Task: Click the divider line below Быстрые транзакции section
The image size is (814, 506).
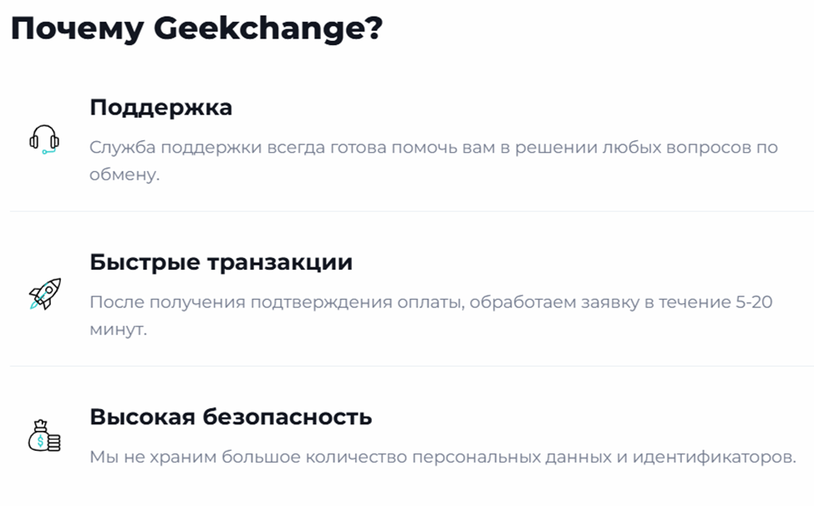Action: 410,366
